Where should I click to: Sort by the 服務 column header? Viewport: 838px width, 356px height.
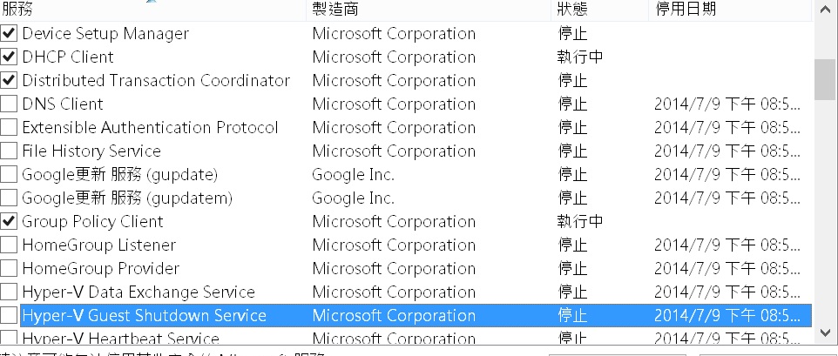click(x=148, y=10)
